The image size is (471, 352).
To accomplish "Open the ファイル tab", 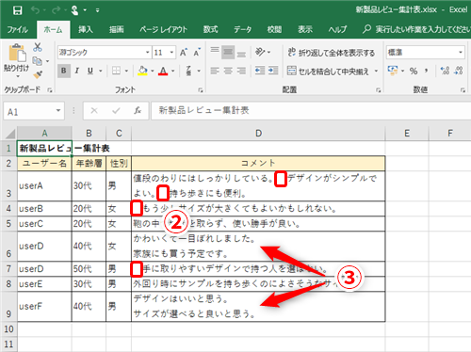I will [x=18, y=29].
